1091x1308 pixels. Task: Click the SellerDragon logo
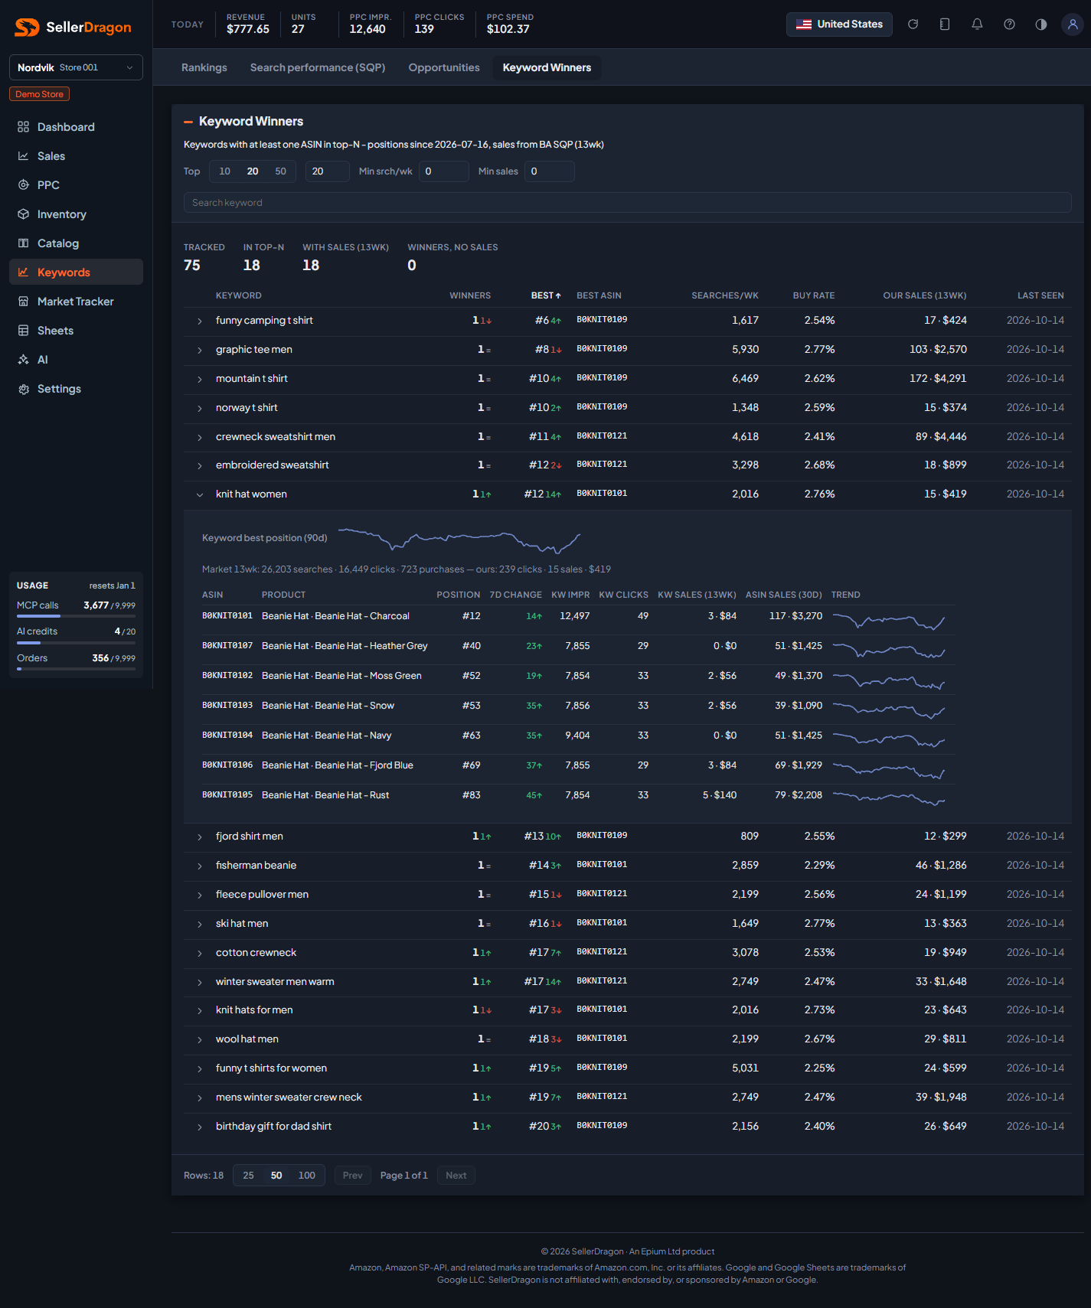73,28
